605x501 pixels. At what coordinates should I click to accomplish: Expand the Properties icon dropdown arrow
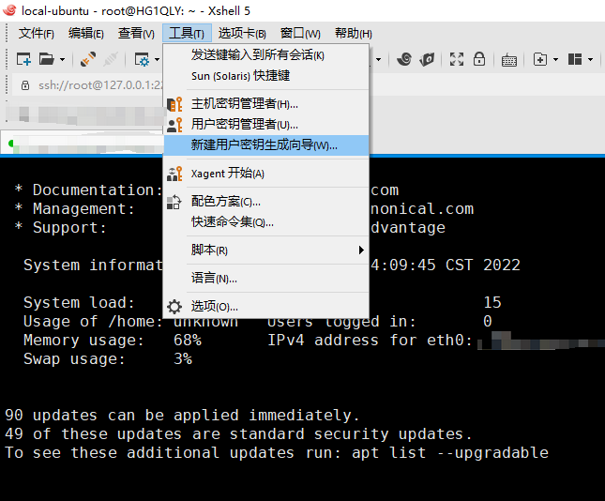click(157, 60)
